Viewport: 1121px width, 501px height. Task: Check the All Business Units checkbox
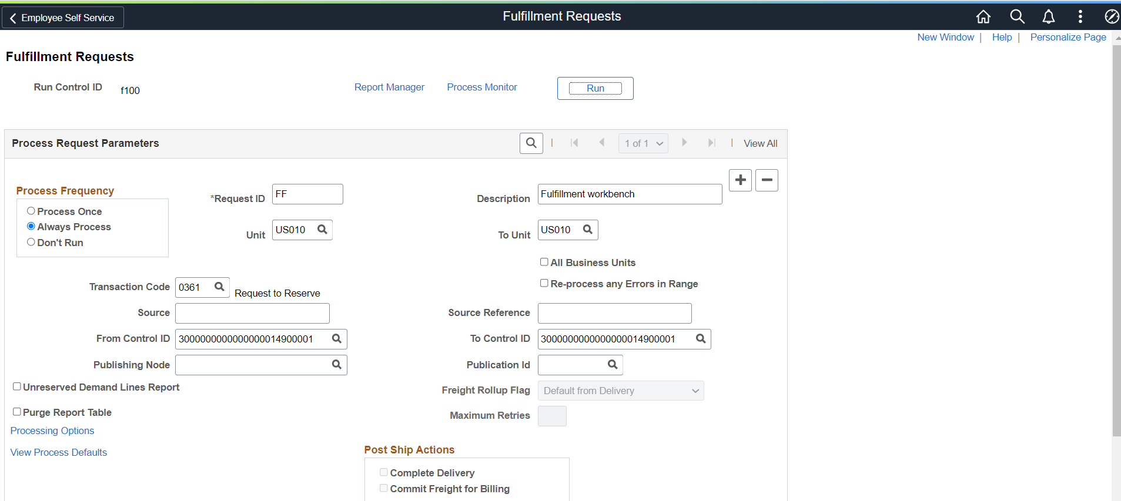tap(544, 262)
